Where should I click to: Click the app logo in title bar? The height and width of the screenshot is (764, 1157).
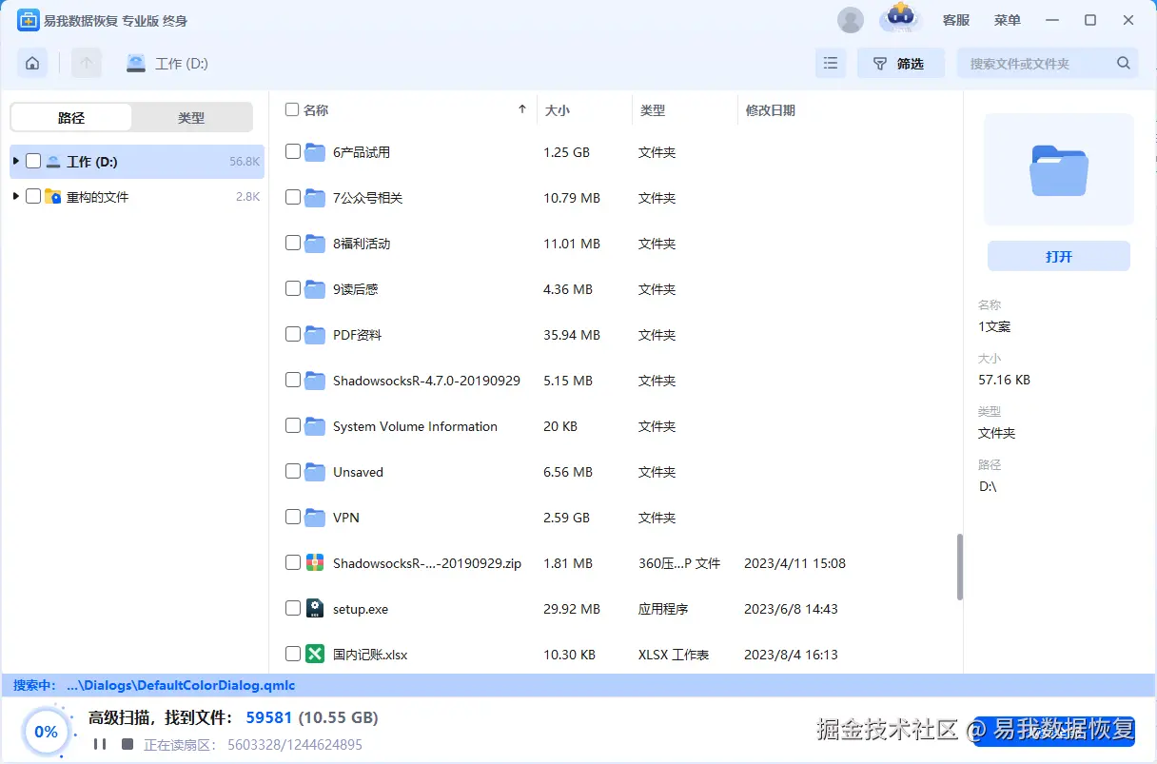tap(28, 20)
